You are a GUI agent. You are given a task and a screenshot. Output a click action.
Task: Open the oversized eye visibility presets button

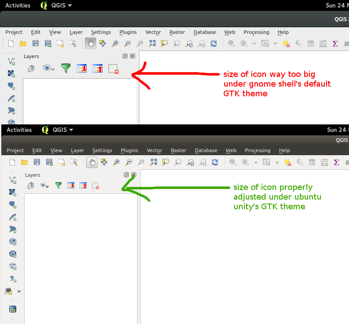(48, 68)
